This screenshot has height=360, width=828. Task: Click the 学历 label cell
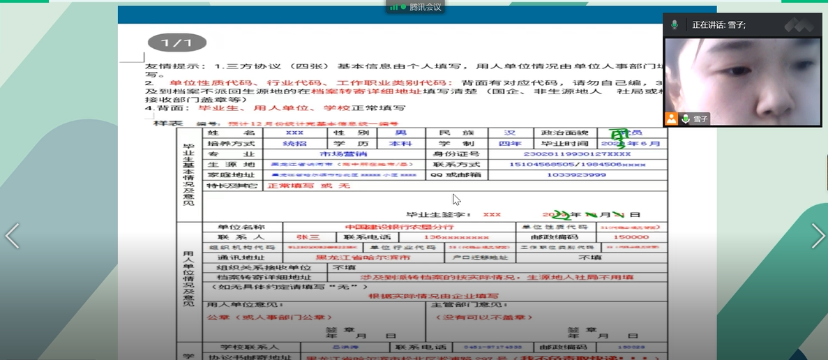[353, 144]
